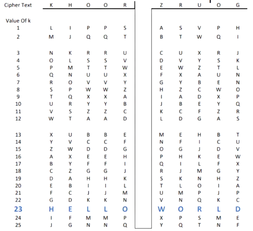Click k value 10 in the key column
Viewport: 253px width, 231px height.
pos(18,104)
